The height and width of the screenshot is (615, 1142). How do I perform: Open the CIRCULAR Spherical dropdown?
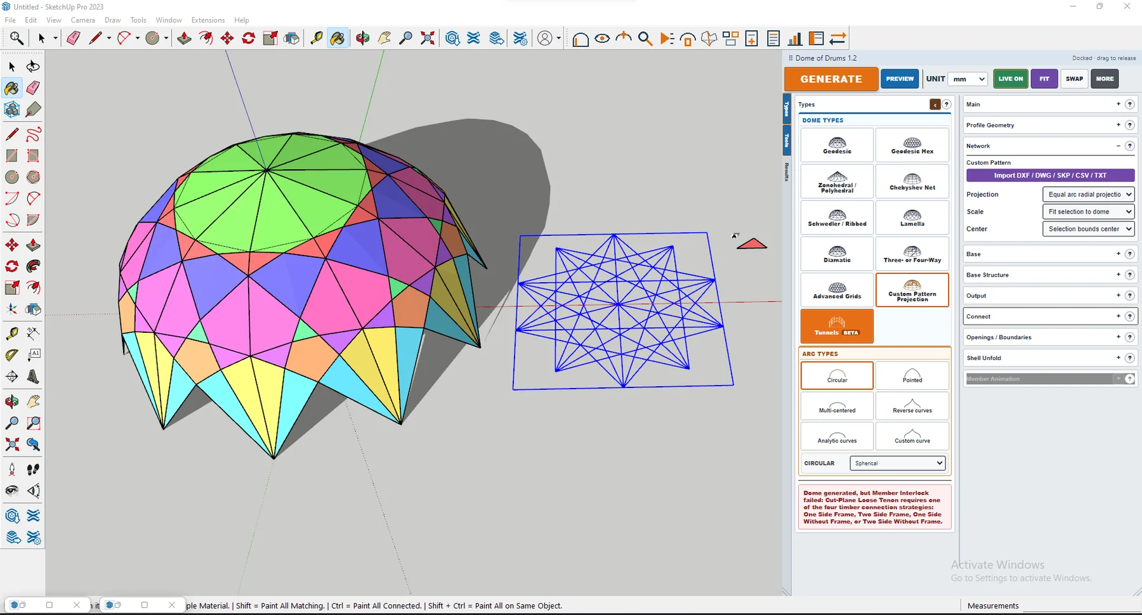point(898,463)
